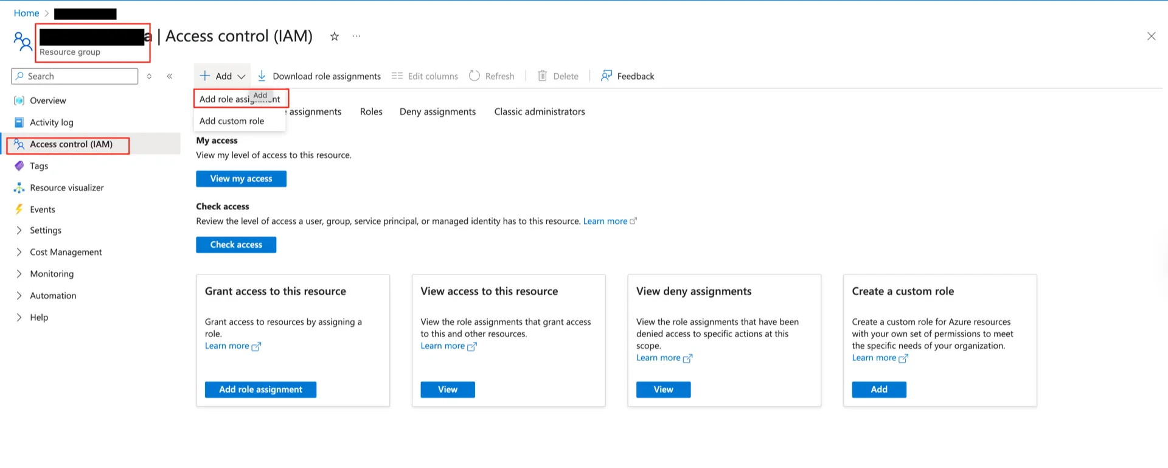
Task: Click Feedback in toolbar
Action: tap(627, 76)
